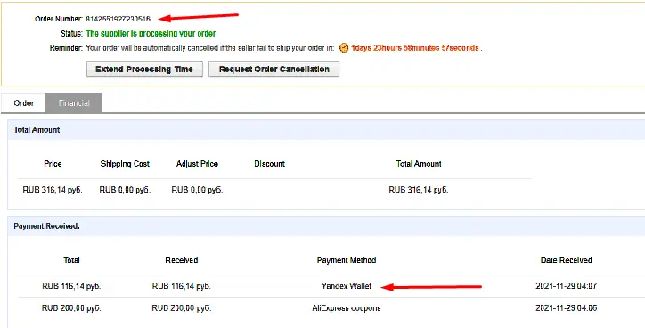The height and width of the screenshot is (328, 645).
Task: Select the order number 8142551927230516
Action: tap(118, 19)
